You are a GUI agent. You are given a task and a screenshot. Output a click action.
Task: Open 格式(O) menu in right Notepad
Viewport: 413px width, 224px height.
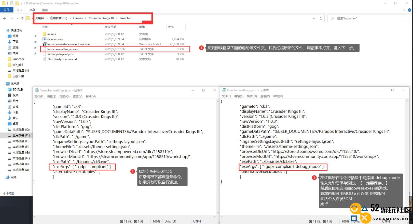[252, 96]
